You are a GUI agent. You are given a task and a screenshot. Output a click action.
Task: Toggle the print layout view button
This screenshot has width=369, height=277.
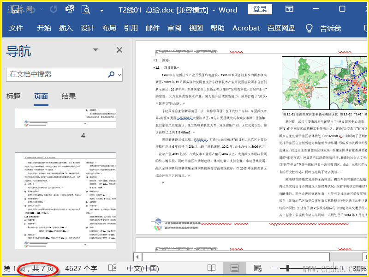234,268
